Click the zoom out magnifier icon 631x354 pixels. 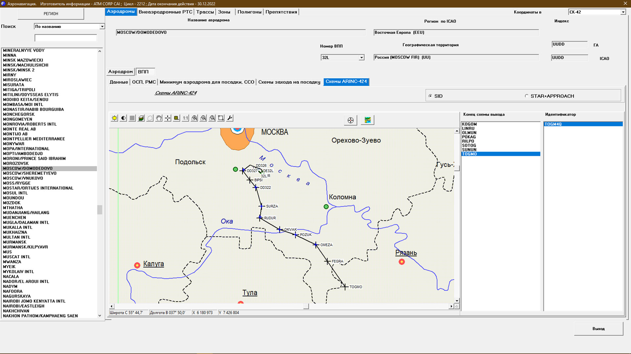click(203, 118)
